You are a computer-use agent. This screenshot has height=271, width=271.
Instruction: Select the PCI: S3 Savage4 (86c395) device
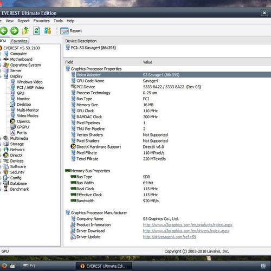(93, 48)
